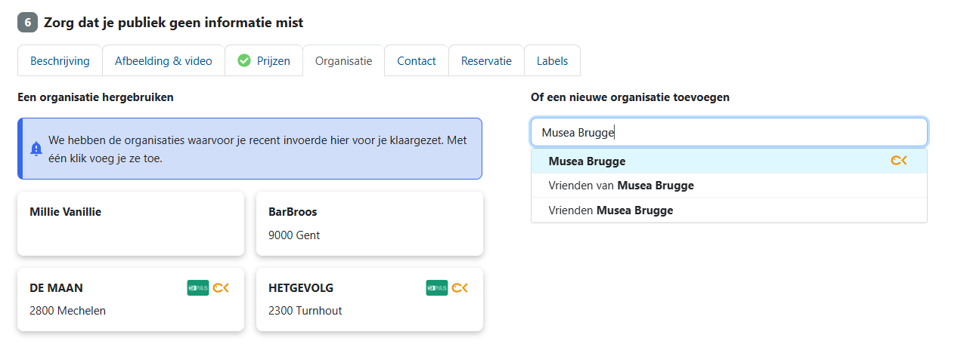
Task: Click the orange logo icon on HETGEVOLG card
Action: (x=460, y=287)
